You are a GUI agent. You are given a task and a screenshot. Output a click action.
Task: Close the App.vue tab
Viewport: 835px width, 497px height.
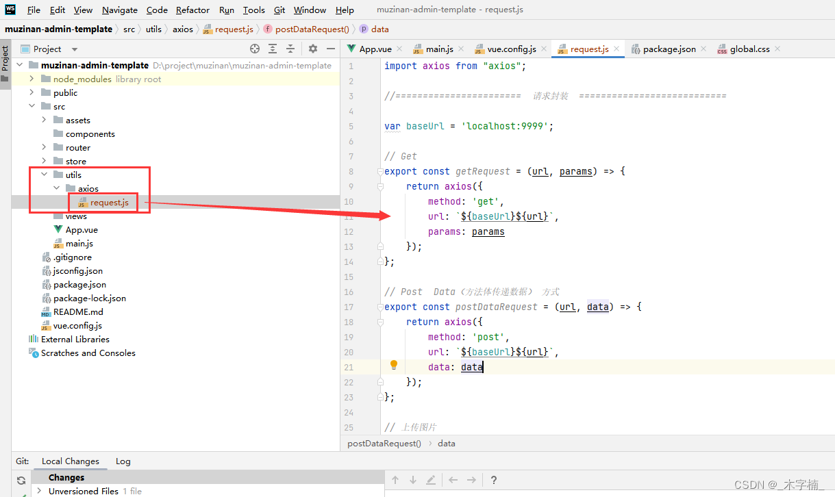(x=400, y=49)
